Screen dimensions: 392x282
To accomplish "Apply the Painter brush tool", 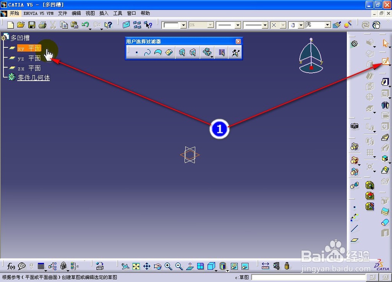I will pos(337,25).
